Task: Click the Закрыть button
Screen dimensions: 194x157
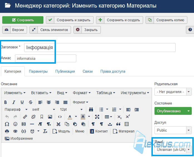Action: coord(87,30)
